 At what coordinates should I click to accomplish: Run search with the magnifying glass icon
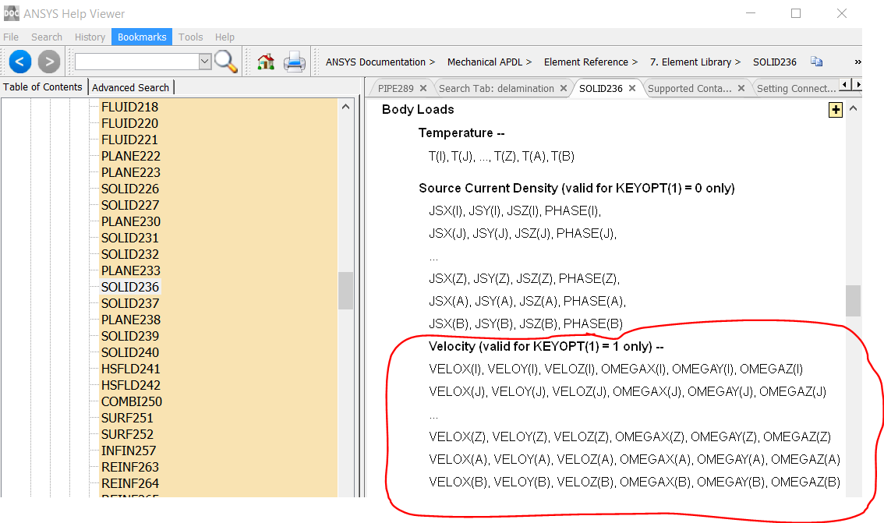(226, 62)
